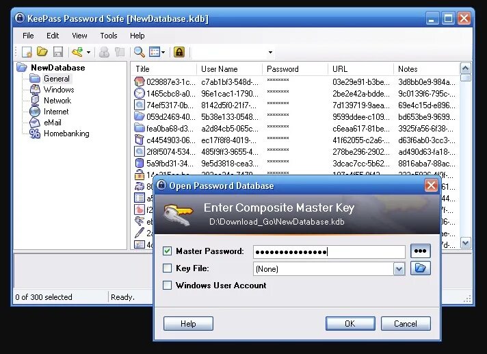Viewport: 487px width, 354px height.
Task: Close the Open Password Database dialog
Action: point(431,186)
